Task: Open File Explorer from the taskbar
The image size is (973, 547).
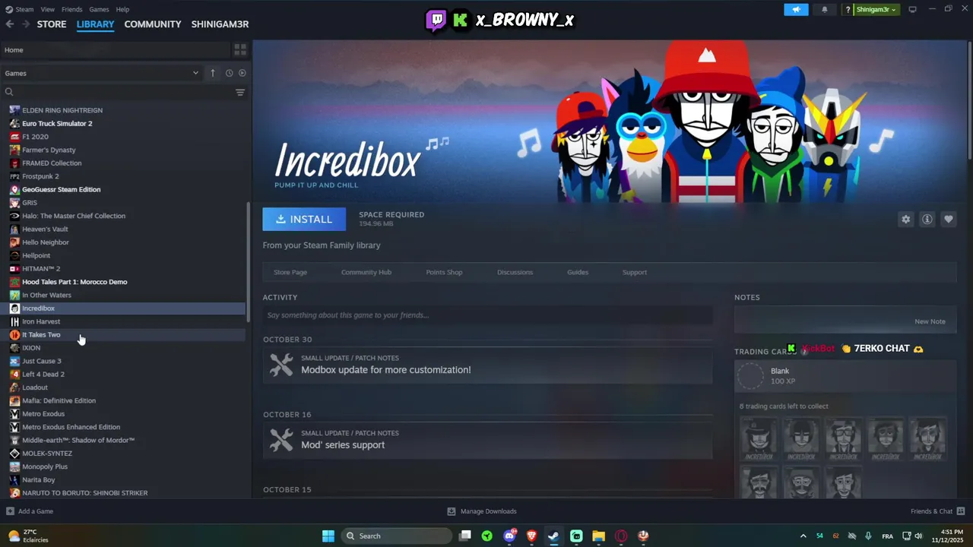Action: pos(598,536)
